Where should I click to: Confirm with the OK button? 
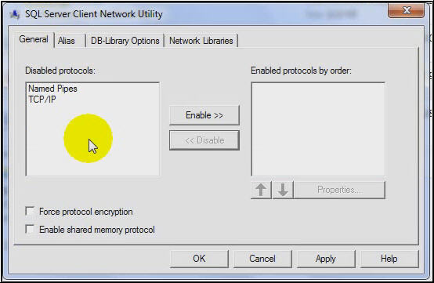click(x=199, y=259)
